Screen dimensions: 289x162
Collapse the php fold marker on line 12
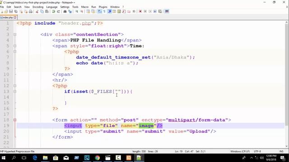coord(15,86)
